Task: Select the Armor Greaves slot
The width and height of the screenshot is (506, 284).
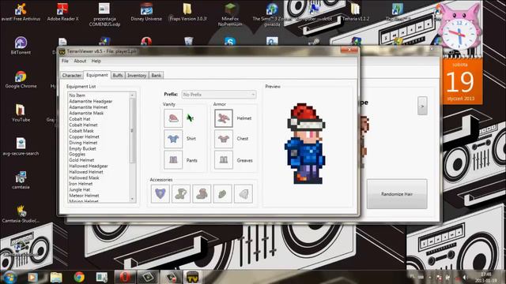Action: (224, 159)
